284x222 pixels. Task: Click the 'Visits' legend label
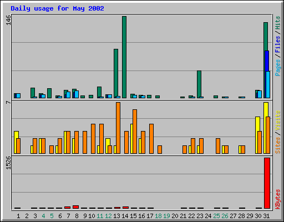277,120
